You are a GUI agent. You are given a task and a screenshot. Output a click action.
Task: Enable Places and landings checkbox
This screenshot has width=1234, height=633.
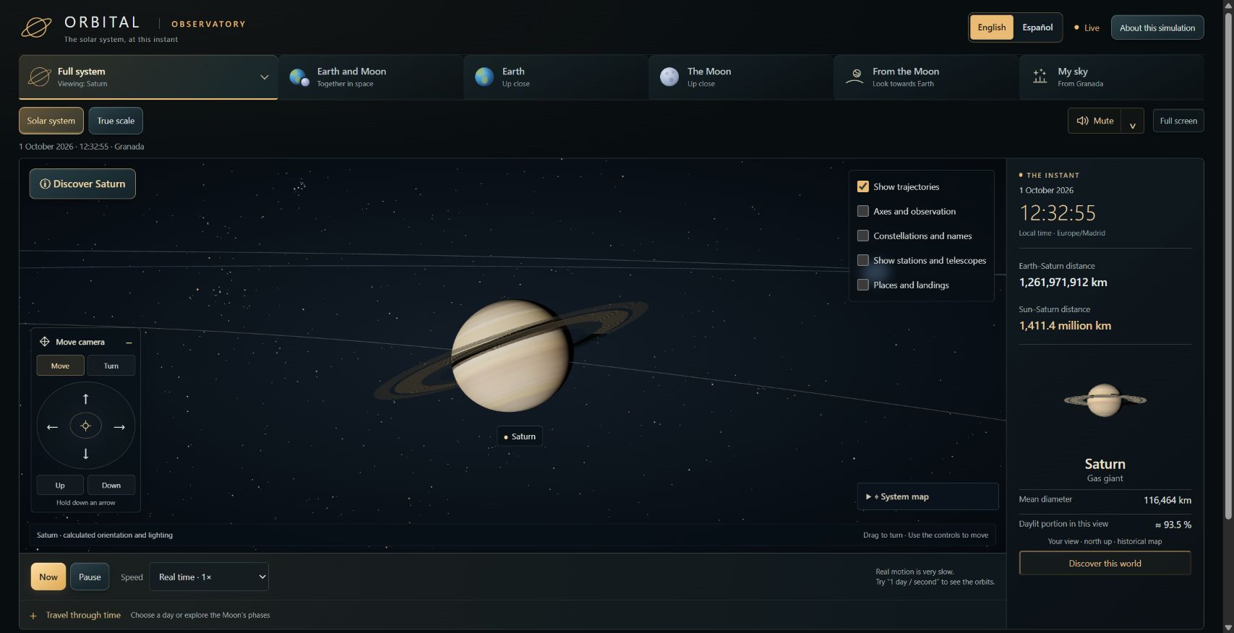click(862, 285)
